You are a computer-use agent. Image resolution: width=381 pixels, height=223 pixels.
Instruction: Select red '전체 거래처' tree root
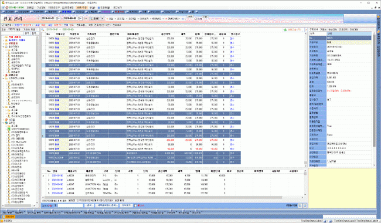pos(15,37)
